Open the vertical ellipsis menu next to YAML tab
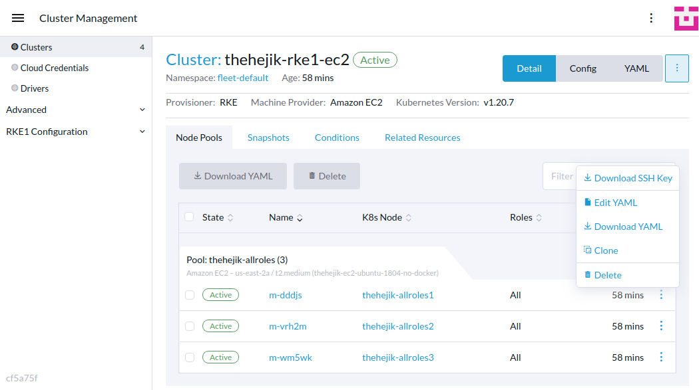699x390 pixels. (677, 68)
